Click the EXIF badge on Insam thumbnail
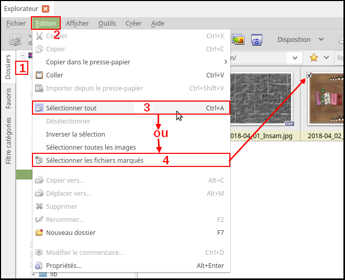This screenshot has width=345, height=280. (x=290, y=124)
